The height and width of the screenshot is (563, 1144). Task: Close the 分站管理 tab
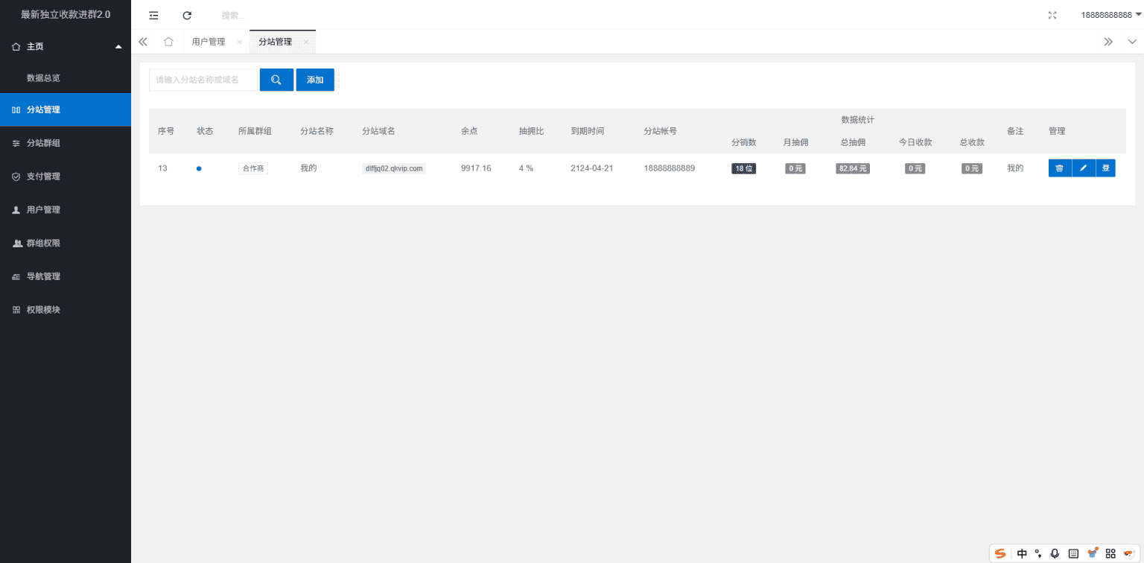click(306, 42)
